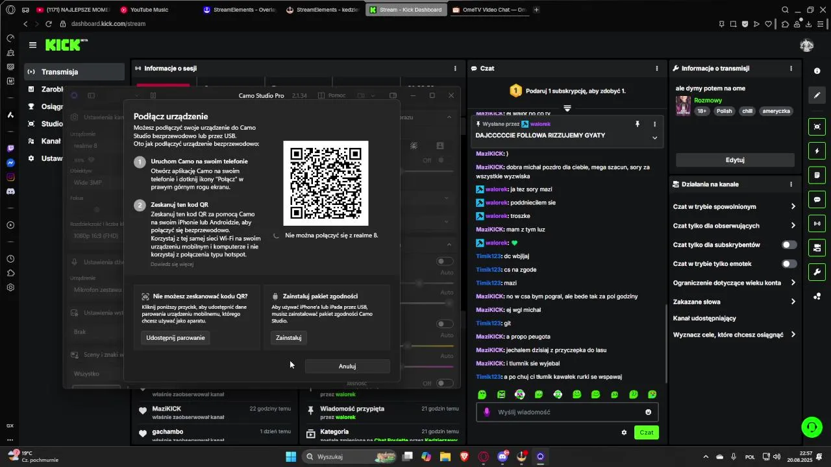Open Messenger in the browser sidebar
This screenshot has width=831, height=467.
click(10, 163)
